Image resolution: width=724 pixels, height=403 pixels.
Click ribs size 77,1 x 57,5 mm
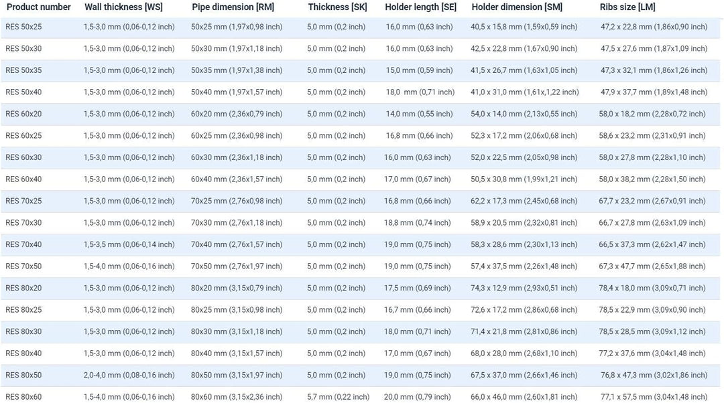[x=654, y=396]
